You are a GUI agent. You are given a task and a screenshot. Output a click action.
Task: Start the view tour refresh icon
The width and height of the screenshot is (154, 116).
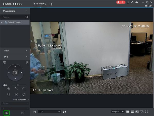coord(64,112)
